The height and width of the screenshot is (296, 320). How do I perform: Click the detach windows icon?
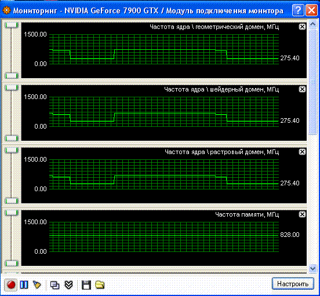(x=54, y=285)
